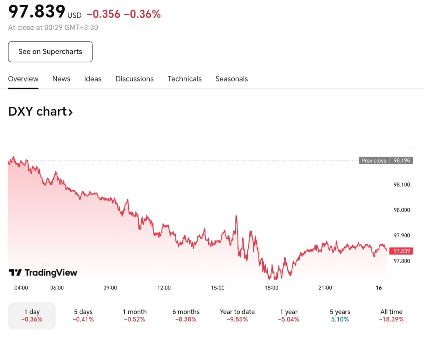The width and height of the screenshot is (424, 344).
Task: Select the Technicals tab
Action: click(184, 79)
